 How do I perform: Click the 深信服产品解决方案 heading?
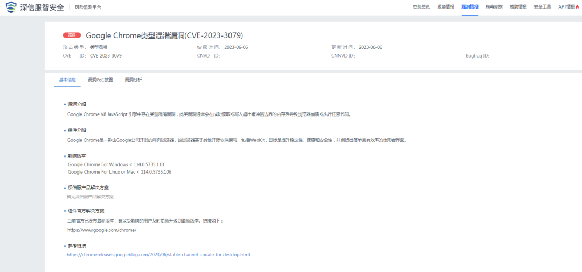click(88, 188)
